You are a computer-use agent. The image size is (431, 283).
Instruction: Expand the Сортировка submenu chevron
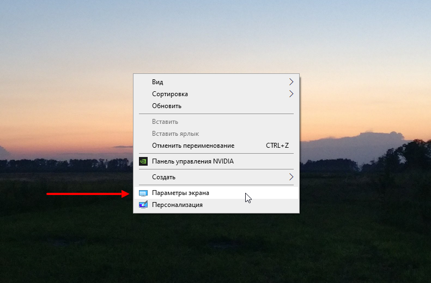[x=291, y=94]
